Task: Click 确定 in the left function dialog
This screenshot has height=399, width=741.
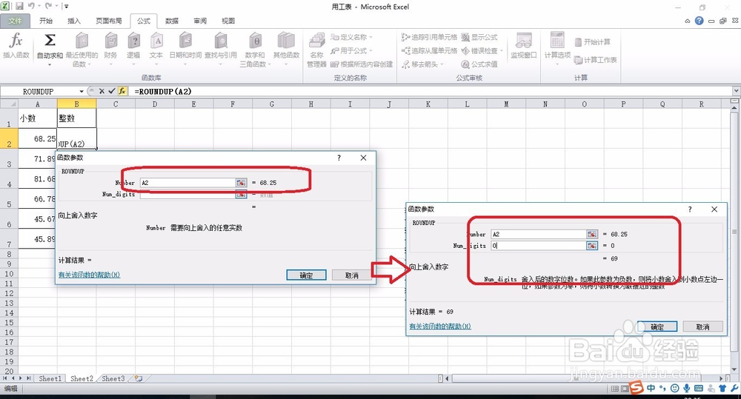Action: (306, 275)
